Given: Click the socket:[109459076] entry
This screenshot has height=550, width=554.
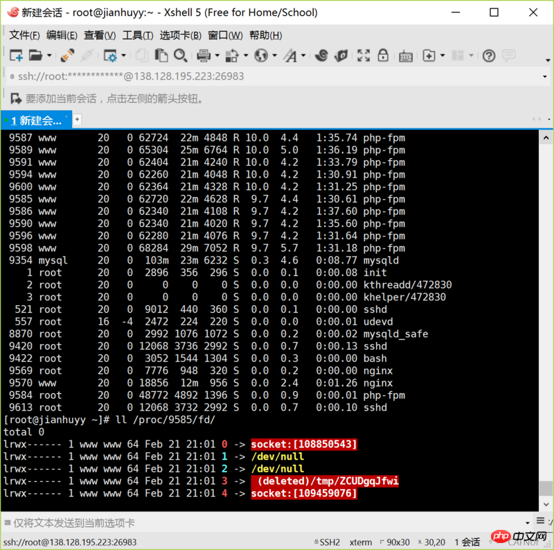Looking at the screenshot, I should [x=304, y=493].
